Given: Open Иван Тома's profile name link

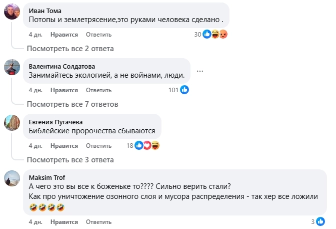Looking at the screenshot, I should (46, 11).
